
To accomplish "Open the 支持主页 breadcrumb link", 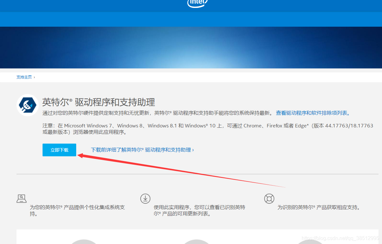I will pyautogui.click(x=24, y=77).
